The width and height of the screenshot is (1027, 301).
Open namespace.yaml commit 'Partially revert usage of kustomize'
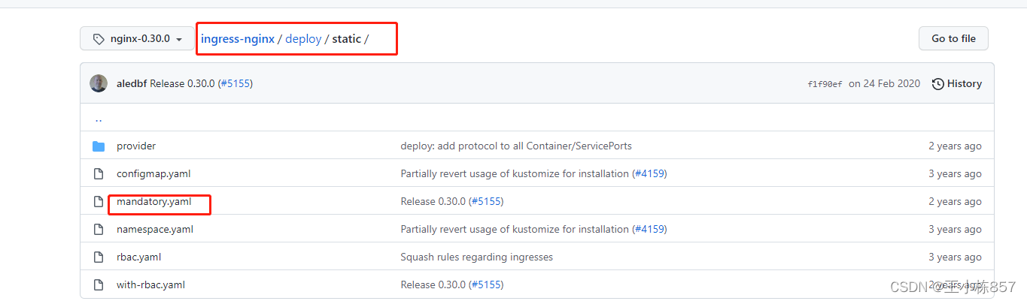pos(515,229)
